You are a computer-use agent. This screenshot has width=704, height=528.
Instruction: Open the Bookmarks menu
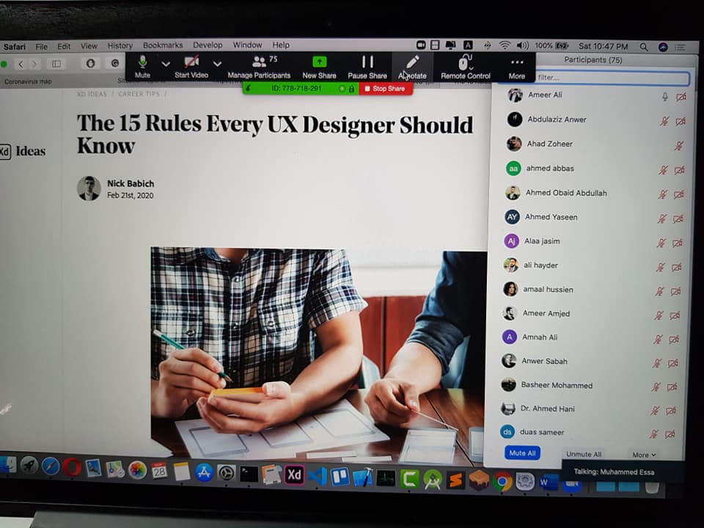click(163, 45)
